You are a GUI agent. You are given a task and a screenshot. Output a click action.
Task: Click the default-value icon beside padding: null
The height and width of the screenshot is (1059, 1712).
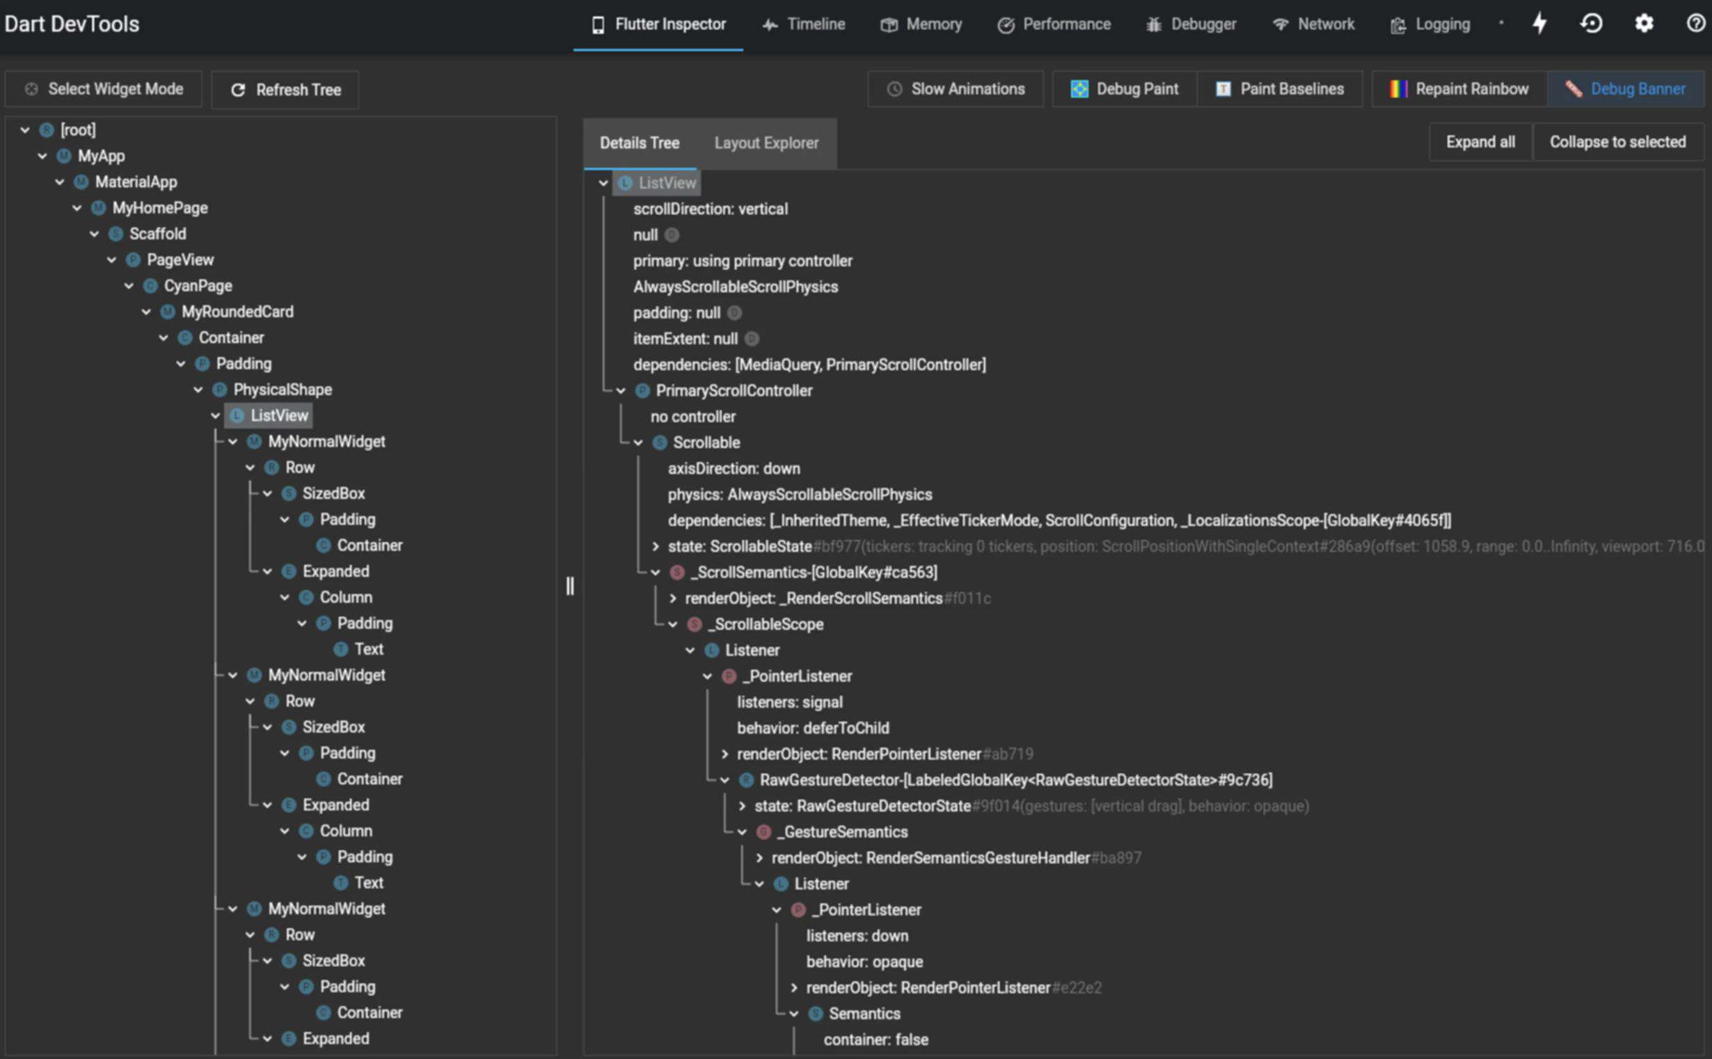[x=734, y=312]
